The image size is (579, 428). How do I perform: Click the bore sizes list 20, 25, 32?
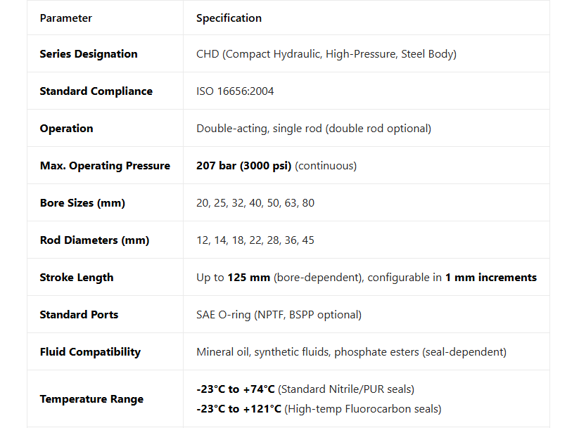pos(255,203)
